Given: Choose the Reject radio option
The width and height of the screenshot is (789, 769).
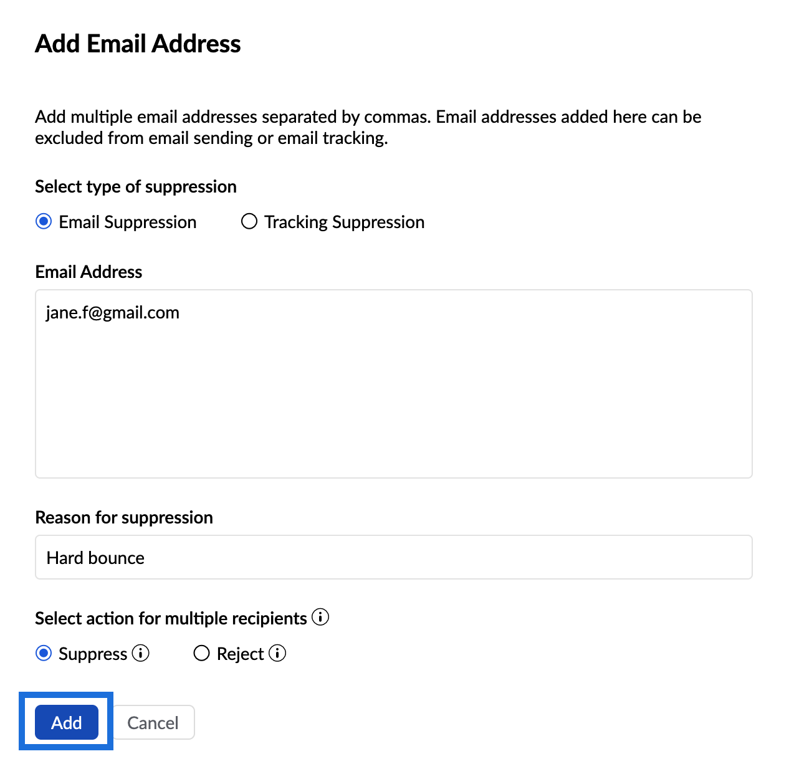Looking at the screenshot, I should point(202,653).
